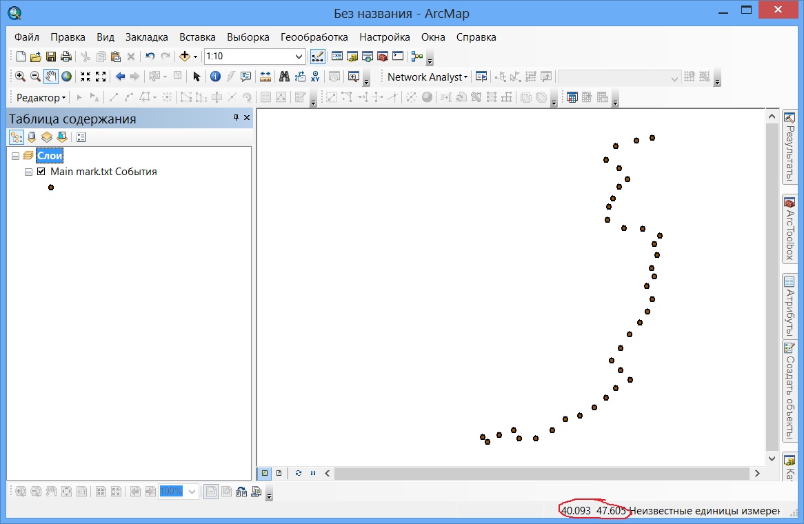Image resolution: width=804 pixels, height=524 pixels.
Task: Create a new map document
Action: coord(21,57)
